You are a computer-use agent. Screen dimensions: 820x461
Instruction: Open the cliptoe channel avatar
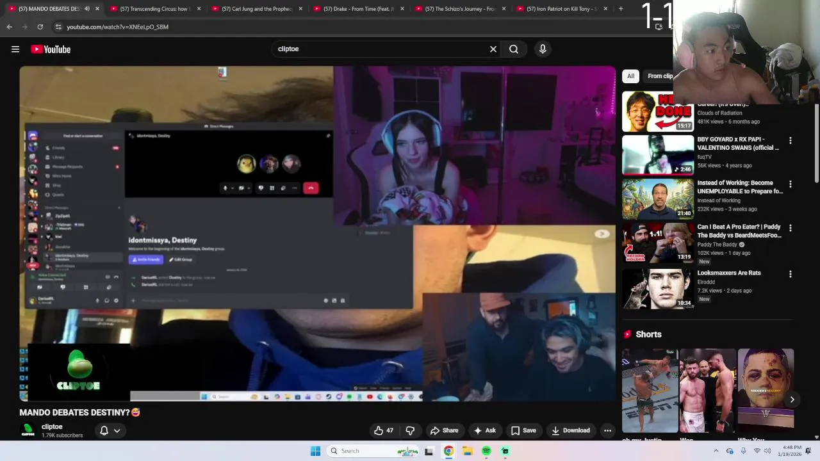28,430
